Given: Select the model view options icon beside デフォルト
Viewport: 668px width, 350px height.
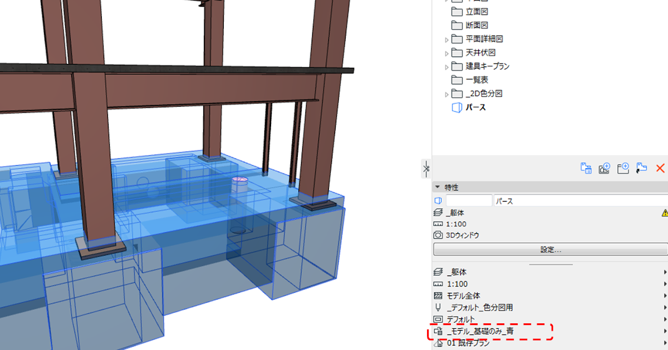Looking at the screenshot, I should [439, 318].
